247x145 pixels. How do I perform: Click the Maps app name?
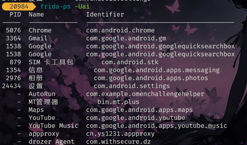[x=36, y=110]
